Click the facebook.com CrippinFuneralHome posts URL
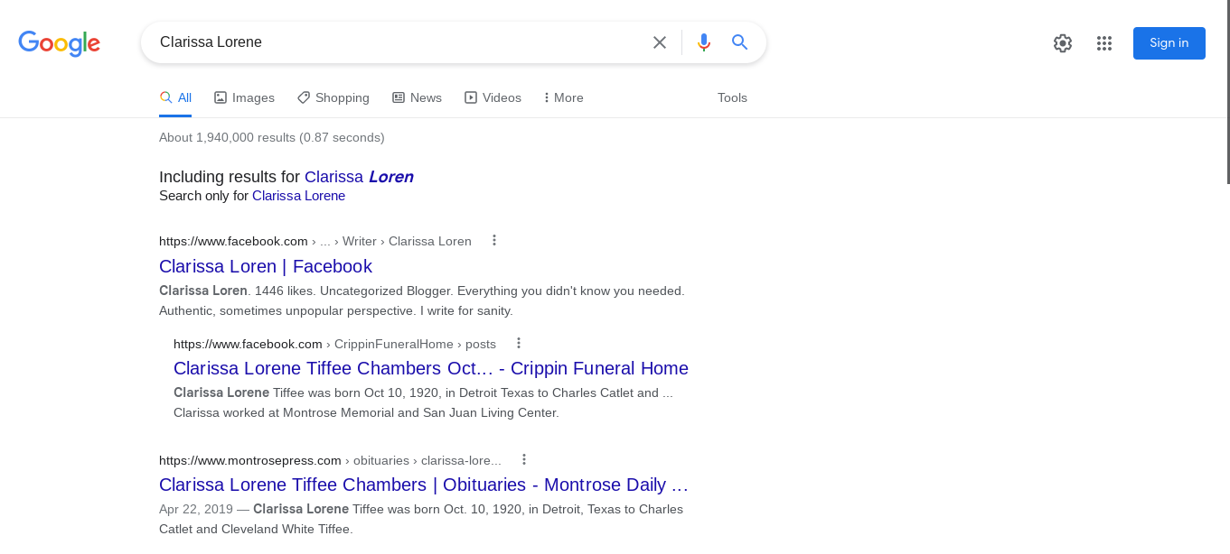 (x=334, y=344)
